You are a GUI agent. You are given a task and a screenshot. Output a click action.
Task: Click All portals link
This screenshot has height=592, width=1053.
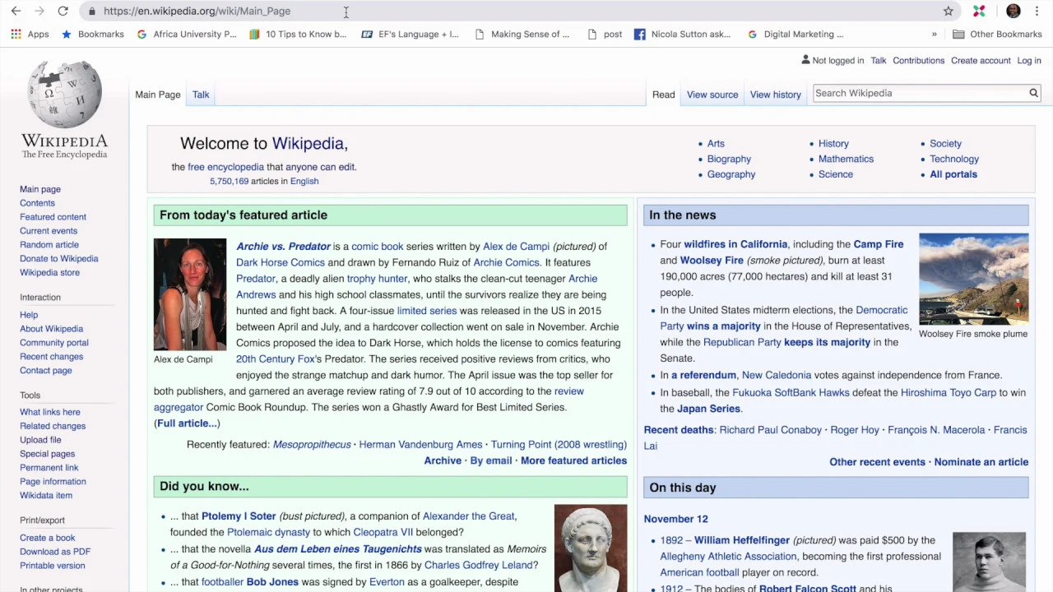953,174
